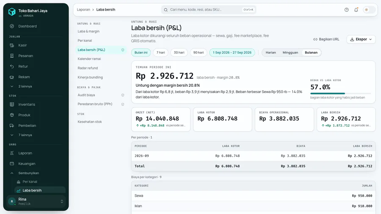This screenshot has width=381, height=214.
Task: Click the Pembelian truck icon
Action: (x=12, y=126)
